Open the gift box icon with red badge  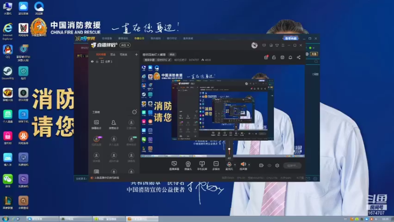click(x=266, y=57)
